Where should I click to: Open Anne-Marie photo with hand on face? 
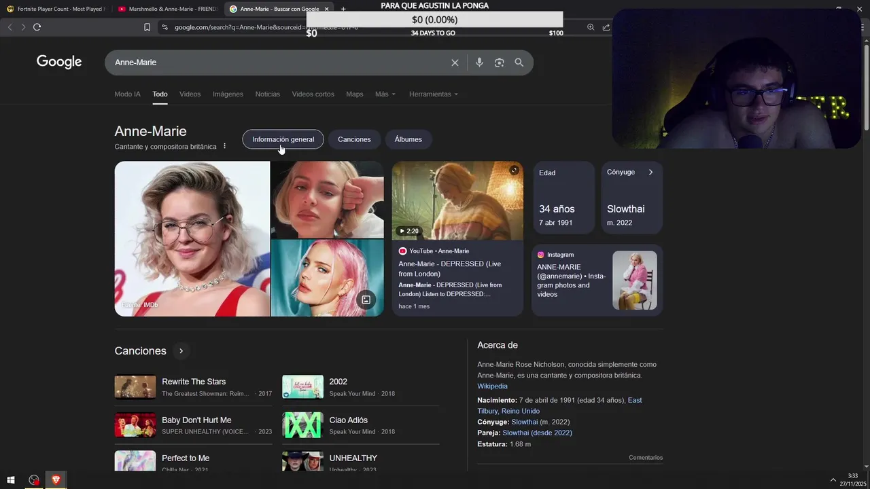tap(327, 200)
